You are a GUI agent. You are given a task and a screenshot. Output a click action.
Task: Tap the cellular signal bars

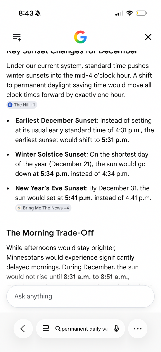(x=120, y=13)
